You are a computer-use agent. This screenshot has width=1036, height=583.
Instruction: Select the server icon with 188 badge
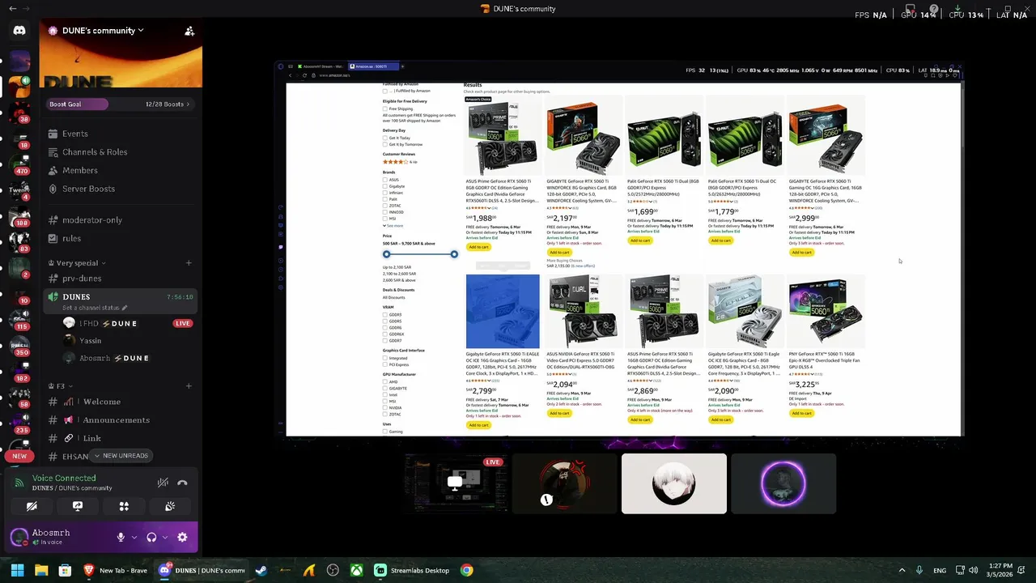click(19, 215)
